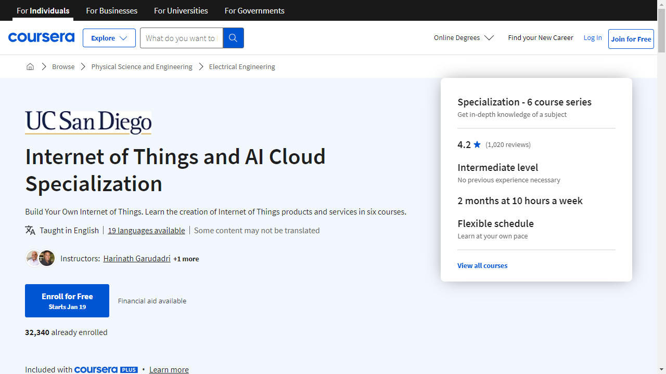
Task: Click '2 months at 10 hours a week'
Action: tap(520, 201)
